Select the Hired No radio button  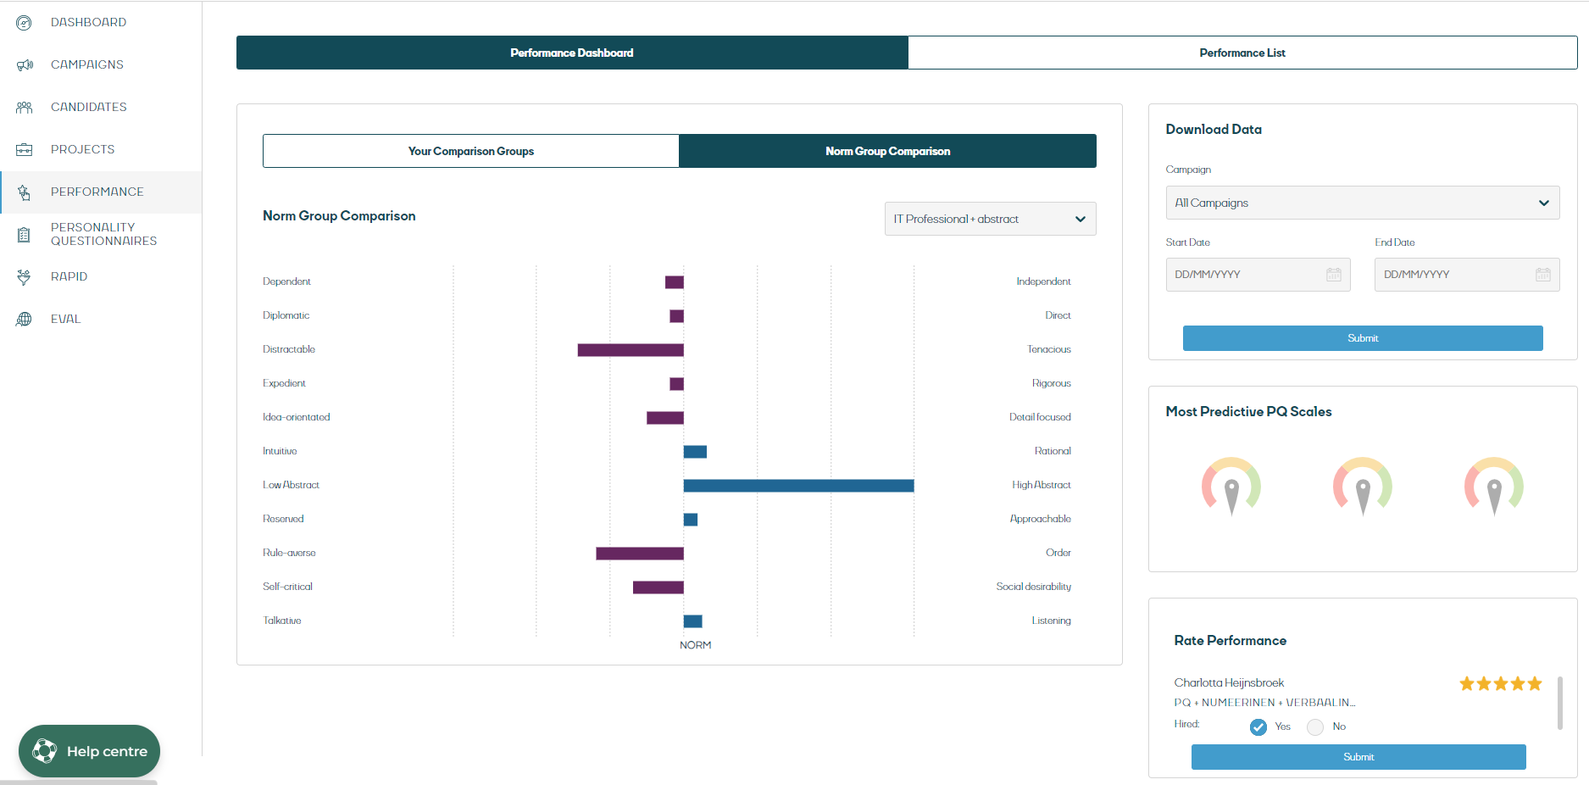pos(1314,727)
